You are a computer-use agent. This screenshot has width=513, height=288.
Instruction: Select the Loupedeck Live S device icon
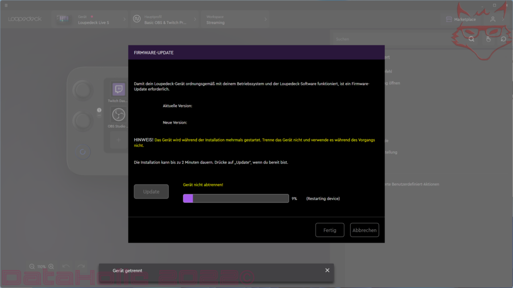click(63, 19)
